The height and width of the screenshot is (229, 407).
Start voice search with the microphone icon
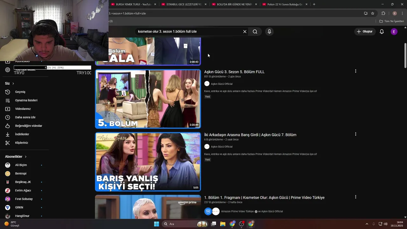click(x=269, y=31)
